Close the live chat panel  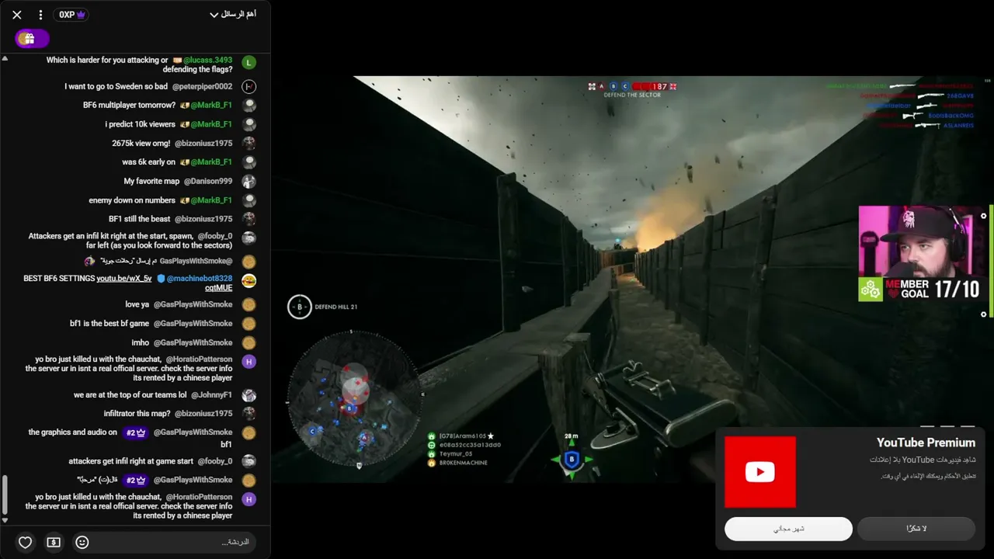[17, 15]
